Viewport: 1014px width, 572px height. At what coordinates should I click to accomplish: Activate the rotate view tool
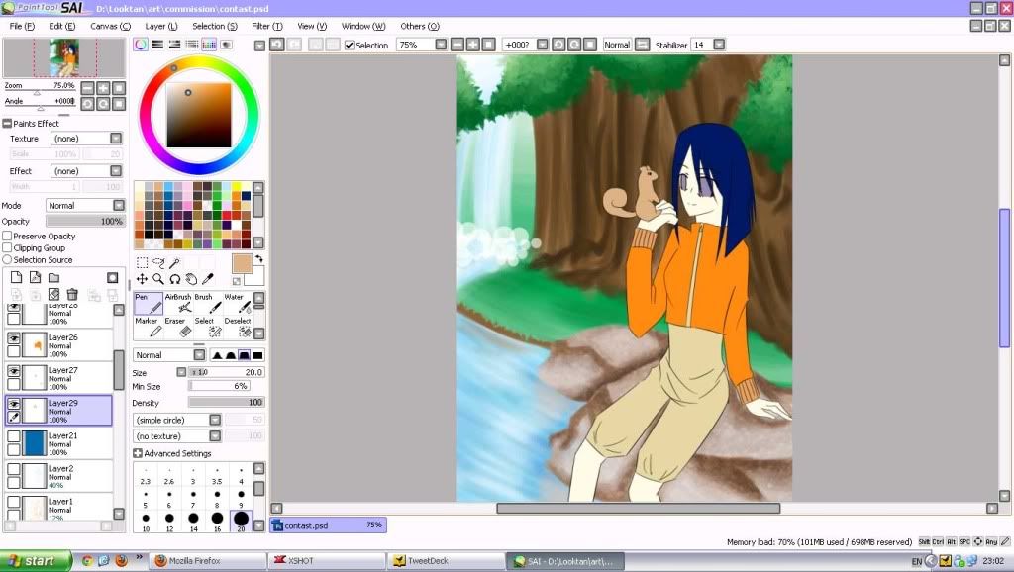coord(174,279)
